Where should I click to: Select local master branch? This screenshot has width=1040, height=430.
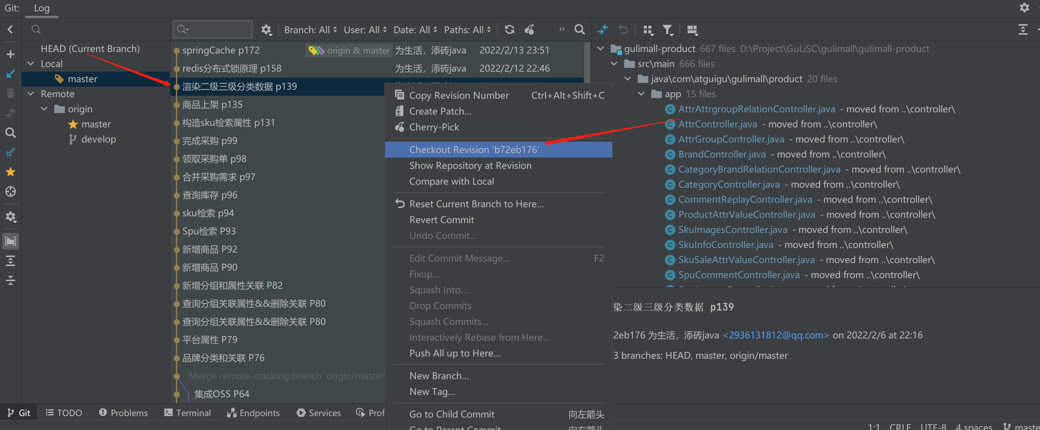point(96,79)
